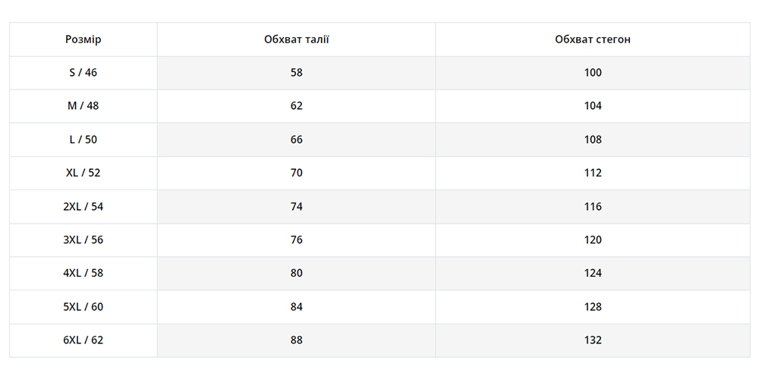Click the "Обхват стегон" column header
The image size is (759, 379).
593,39
